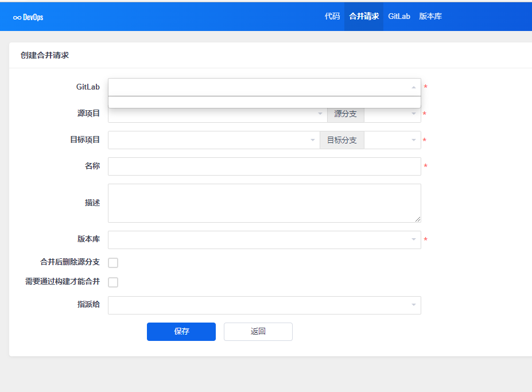Open the 版本库 select dropdown

[x=264, y=240]
